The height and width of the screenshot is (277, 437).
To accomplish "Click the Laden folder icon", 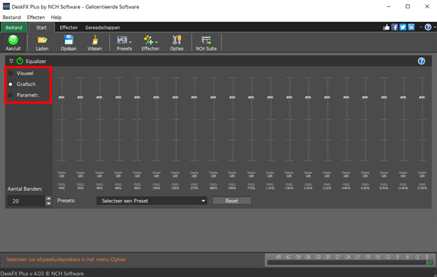I will (42, 40).
